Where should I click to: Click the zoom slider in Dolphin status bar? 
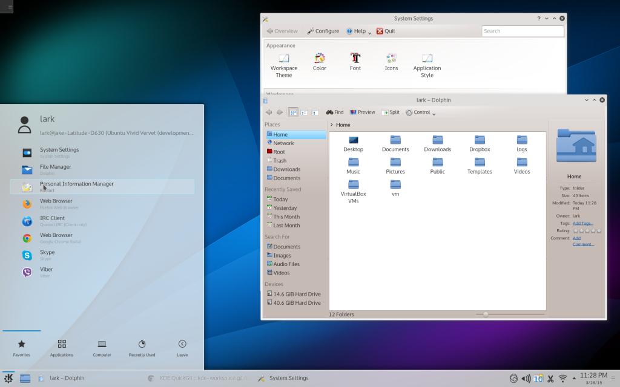[486, 314]
